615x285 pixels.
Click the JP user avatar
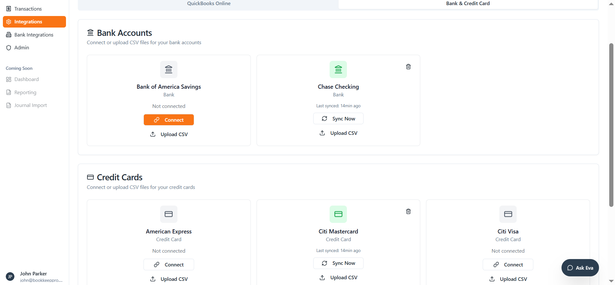pos(10,276)
